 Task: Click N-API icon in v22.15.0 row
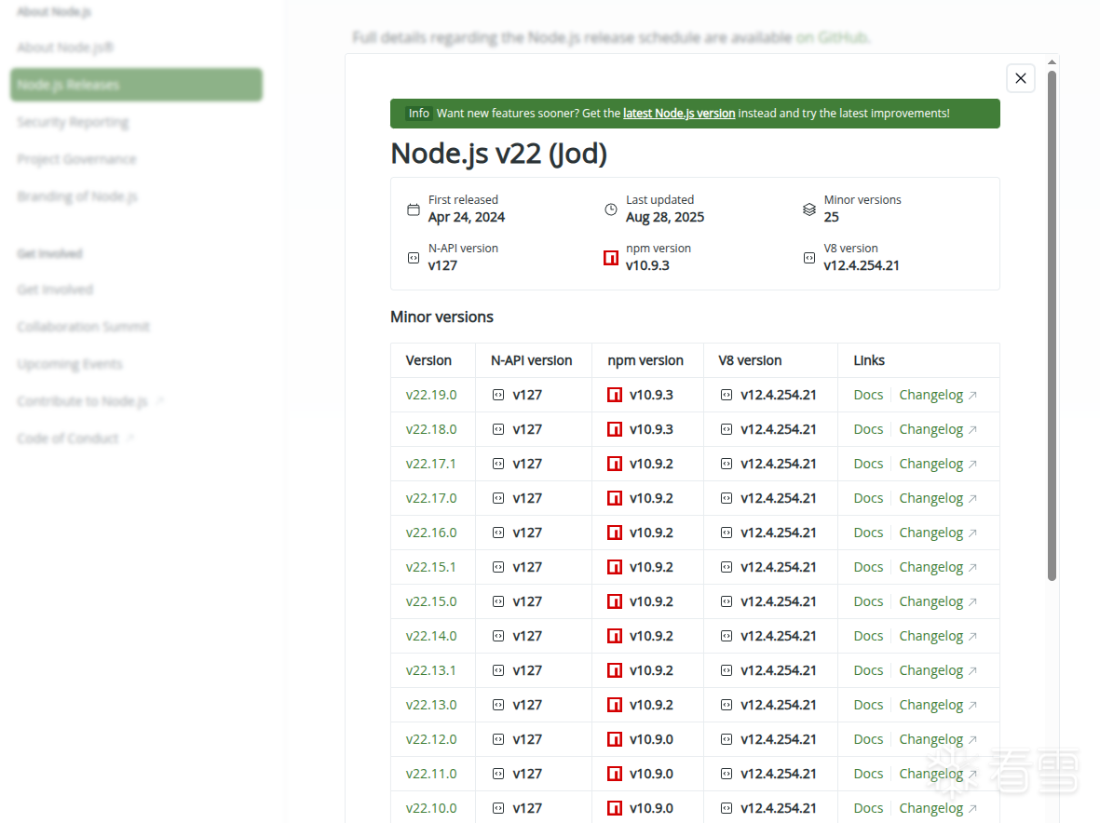498,601
